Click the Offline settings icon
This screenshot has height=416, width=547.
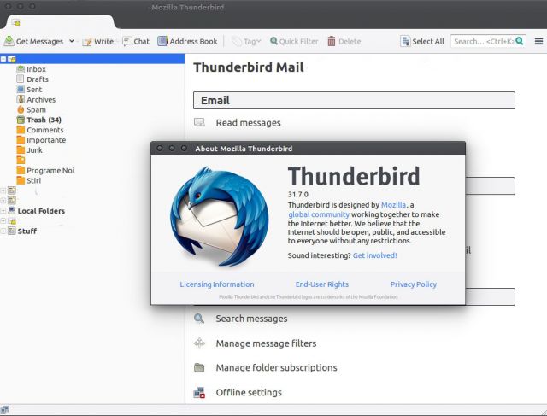199,393
